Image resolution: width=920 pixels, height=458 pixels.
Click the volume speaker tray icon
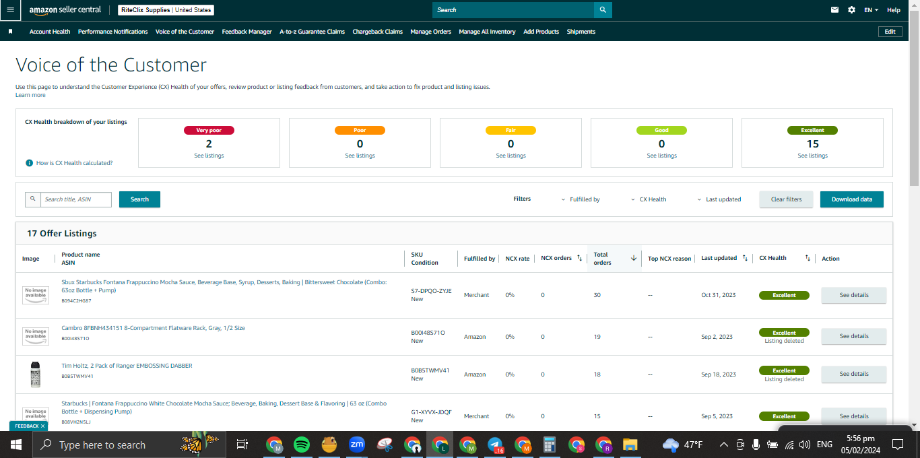tap(805, 445)
